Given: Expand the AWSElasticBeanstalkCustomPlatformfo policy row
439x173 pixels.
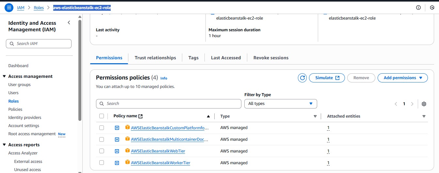Looking at the screenshot, I should click(x=117, y=128).
